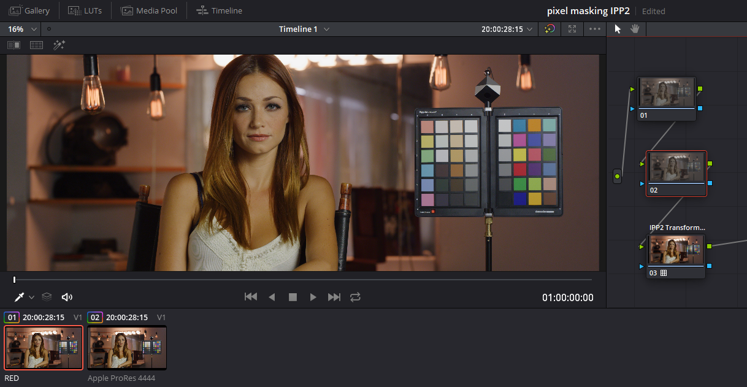Open the 20:00:28:15 viewer timecode dropdown

point(507,29)
